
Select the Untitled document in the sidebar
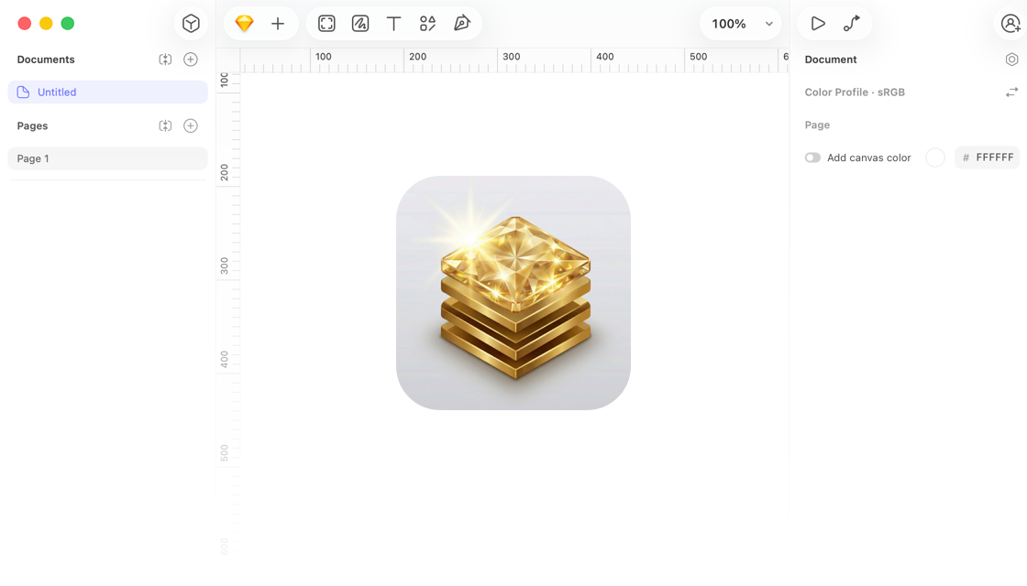click(x=107, y=92)
